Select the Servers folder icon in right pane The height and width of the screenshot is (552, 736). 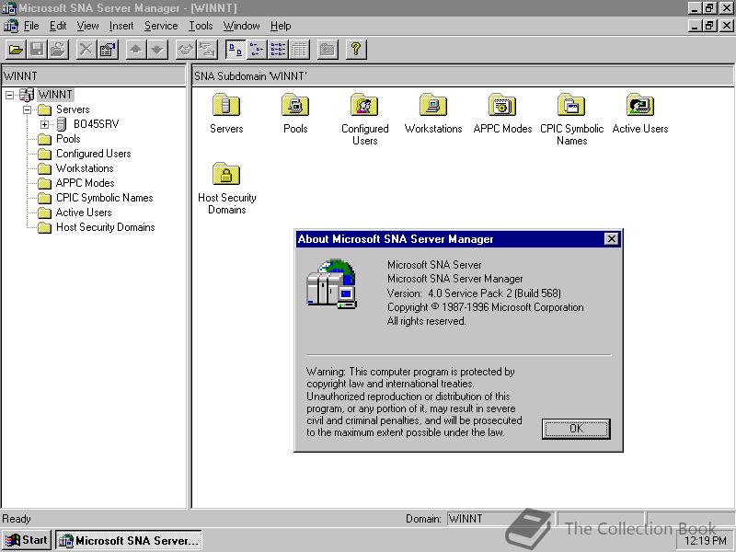226,105
